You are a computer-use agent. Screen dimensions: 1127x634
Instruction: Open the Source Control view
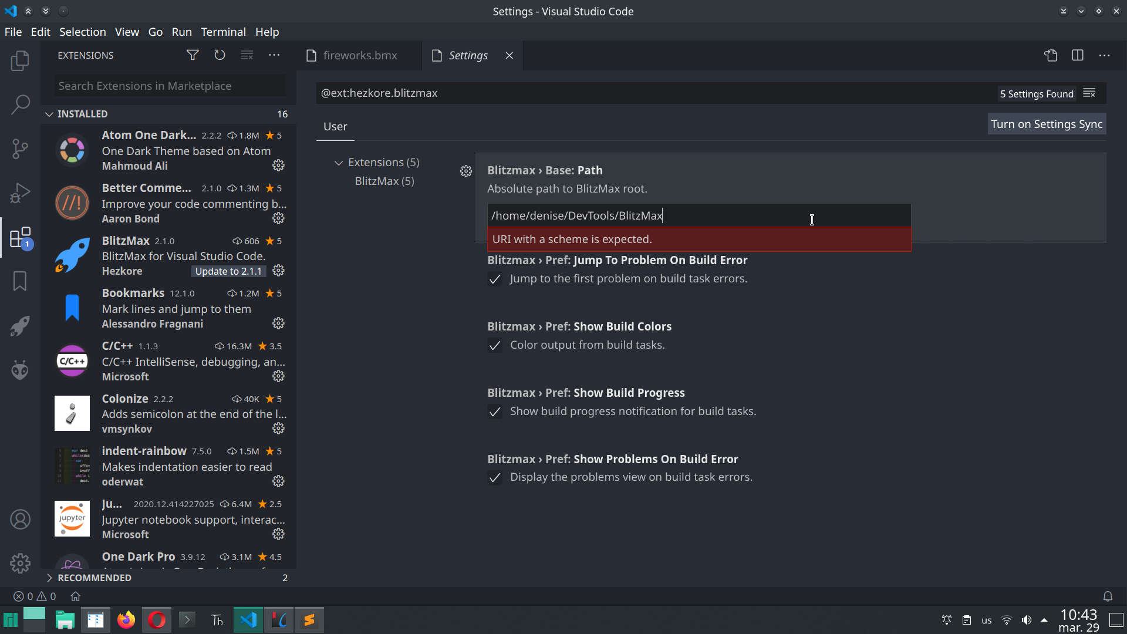[x=21, y=149]
